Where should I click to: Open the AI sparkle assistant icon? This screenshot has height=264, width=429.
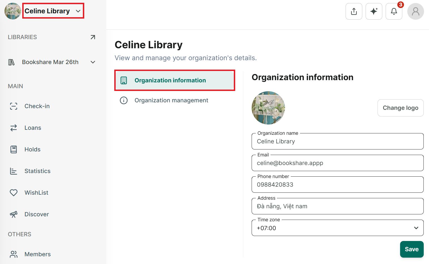click(x=374, y=11)
